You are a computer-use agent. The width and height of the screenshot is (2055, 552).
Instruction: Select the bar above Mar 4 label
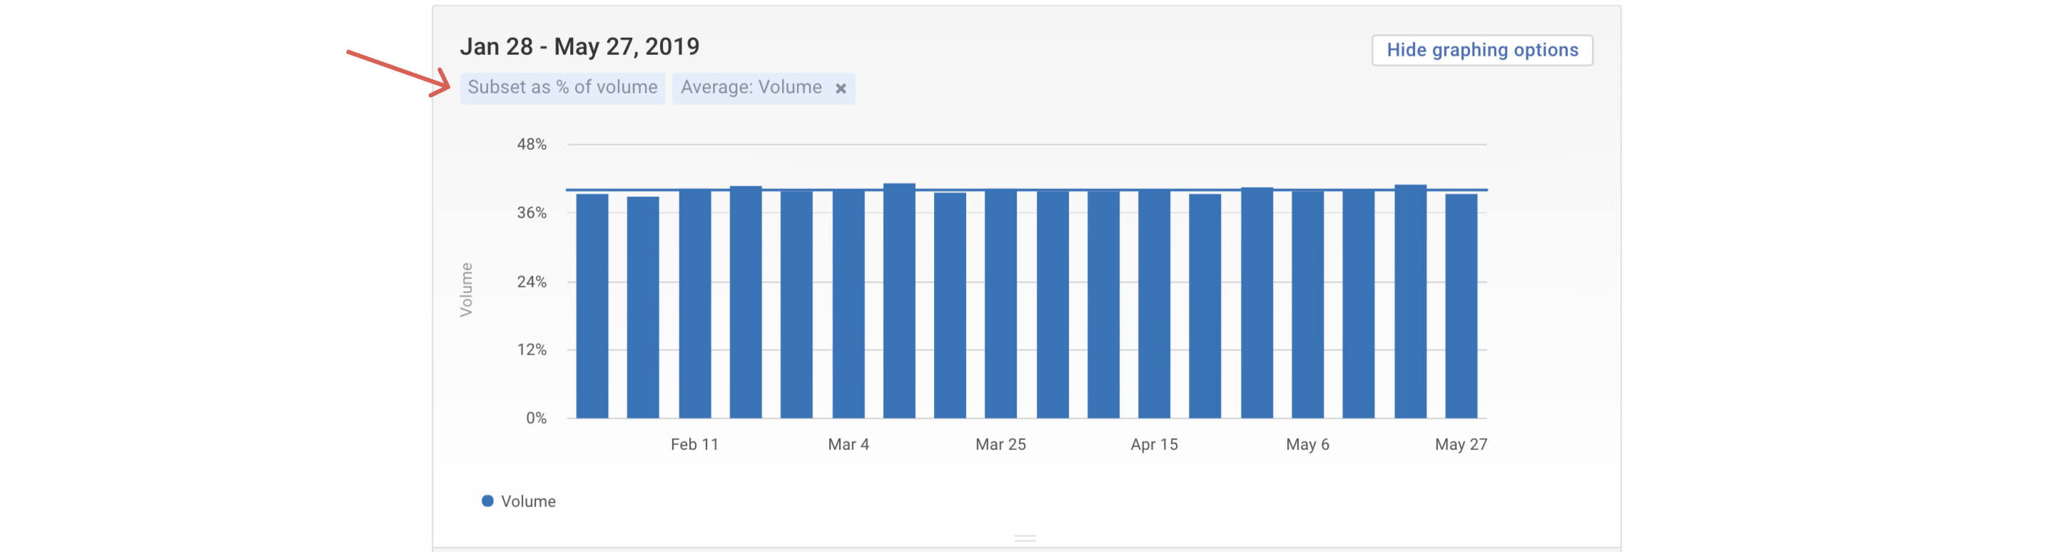point(848,303)
